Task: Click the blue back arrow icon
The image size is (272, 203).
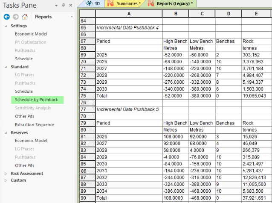Action: pos(6,17)
